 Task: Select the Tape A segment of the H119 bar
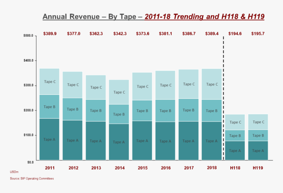pyautogui.click(x=258, y=151)
